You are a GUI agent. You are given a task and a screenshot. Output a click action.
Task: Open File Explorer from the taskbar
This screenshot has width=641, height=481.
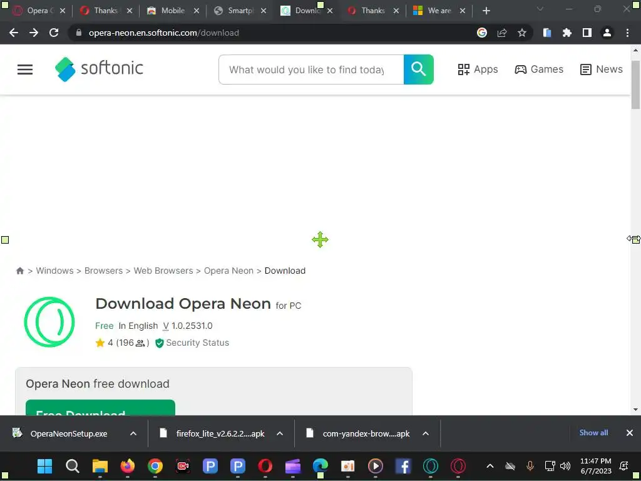coord(100,466)
